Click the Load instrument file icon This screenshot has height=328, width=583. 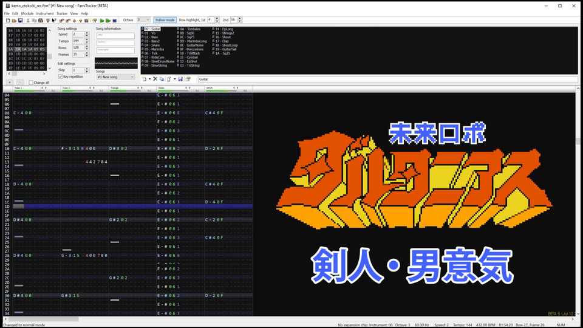click(169, 79)
